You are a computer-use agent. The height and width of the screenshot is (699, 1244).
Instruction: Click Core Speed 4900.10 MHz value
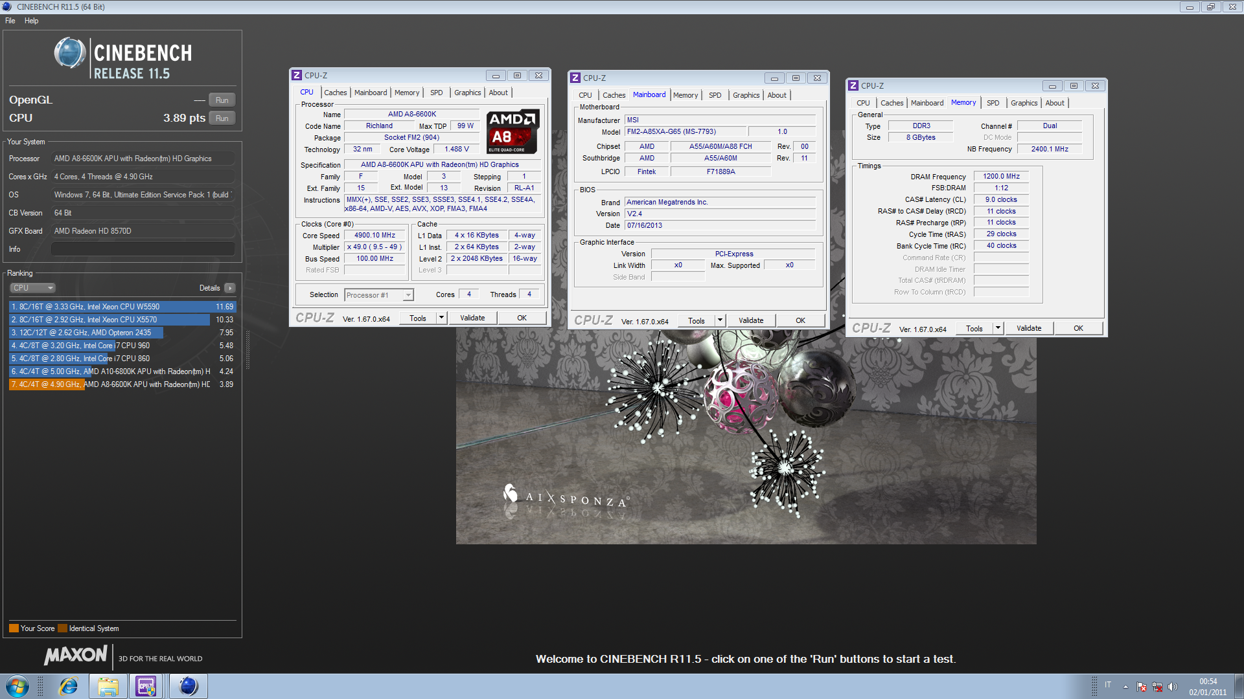[374, 236]
